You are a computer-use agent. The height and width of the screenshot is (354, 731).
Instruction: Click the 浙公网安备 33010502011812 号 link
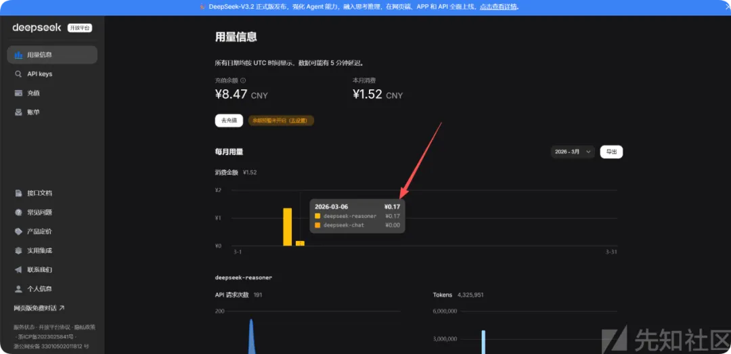coord(51,347)
